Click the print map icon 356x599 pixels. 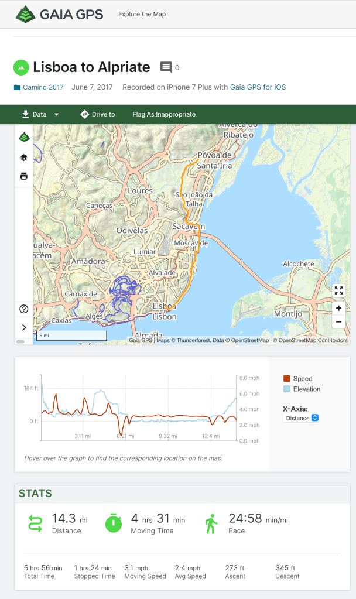coord(24,176)
